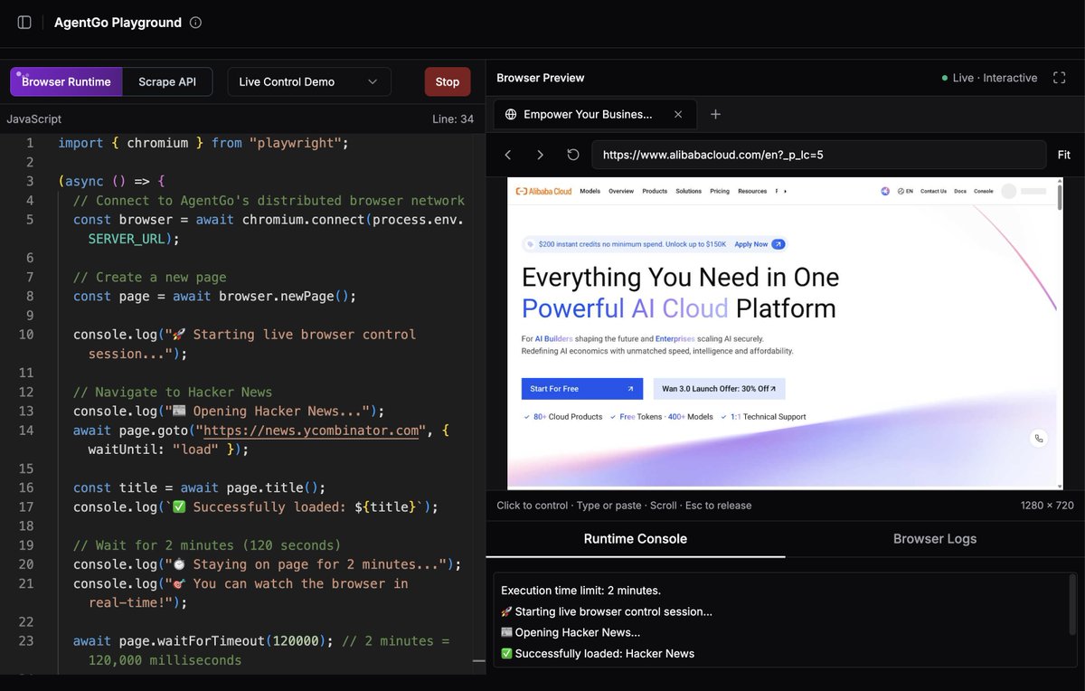Click the Live · Interactive status
Screen dimensions: 1085x691
pos(990,78)
